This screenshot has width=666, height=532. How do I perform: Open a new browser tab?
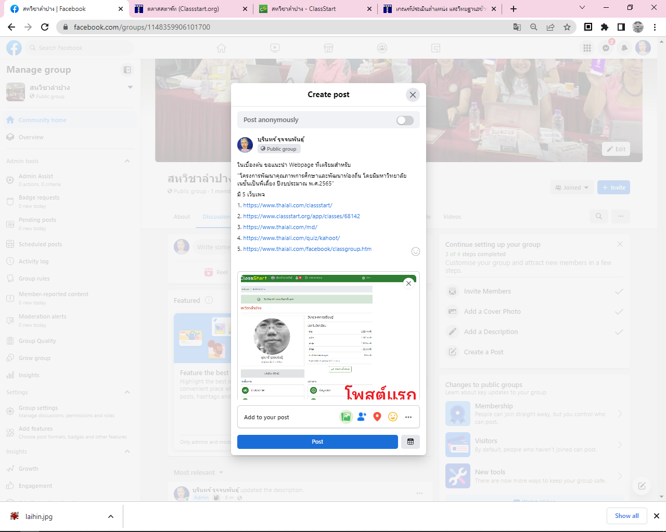tap(514, 9)
